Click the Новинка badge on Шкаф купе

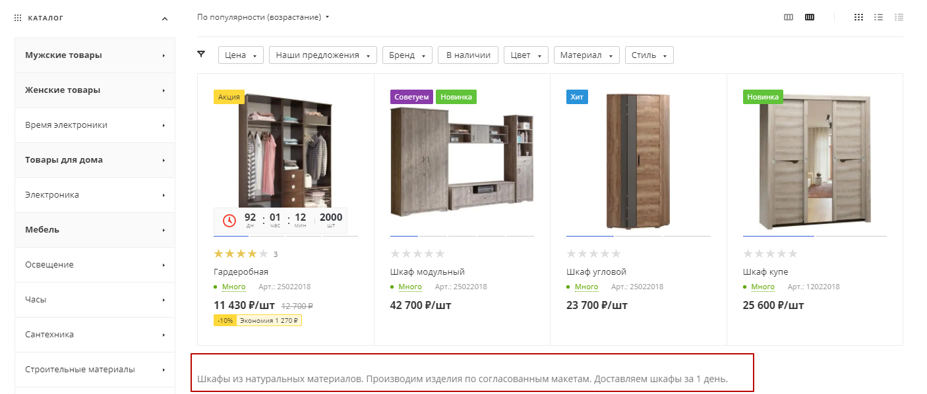click(763, 97)
